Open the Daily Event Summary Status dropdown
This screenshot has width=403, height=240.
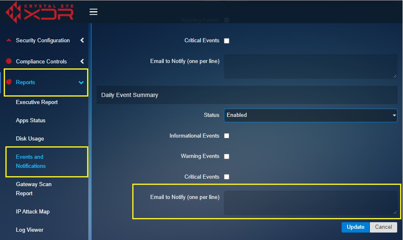click(311, 115)
